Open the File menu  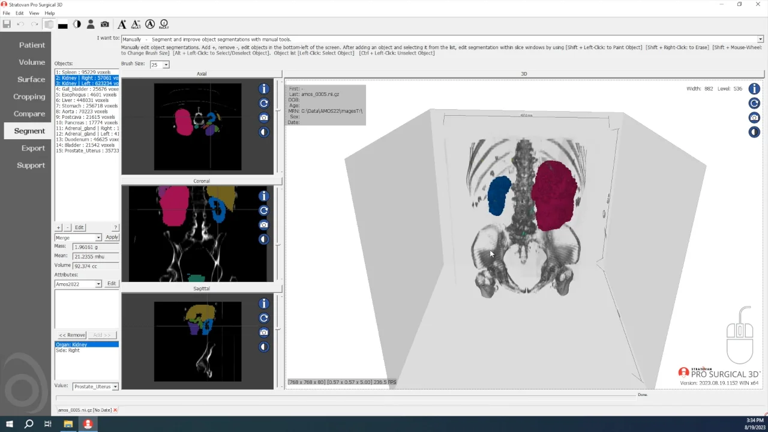pyautogui.click(x=7, y=13)
